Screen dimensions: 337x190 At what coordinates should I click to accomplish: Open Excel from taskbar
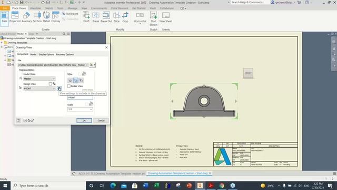156,185
